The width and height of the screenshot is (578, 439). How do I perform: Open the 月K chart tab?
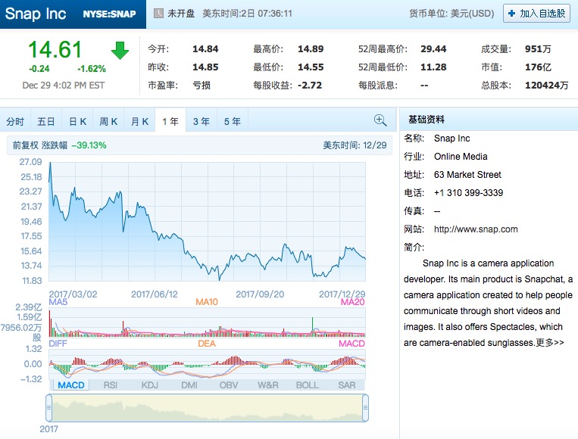139,121
